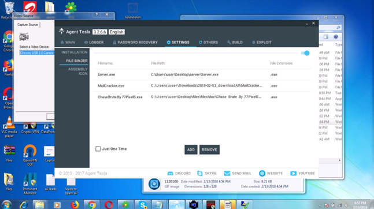Open the Google Chrome desktop shortcut

[8, 41]
